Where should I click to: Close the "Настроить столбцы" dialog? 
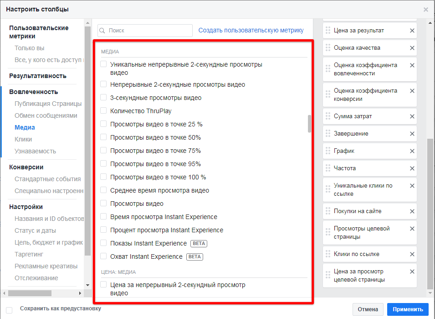click(x=426, y=9)
